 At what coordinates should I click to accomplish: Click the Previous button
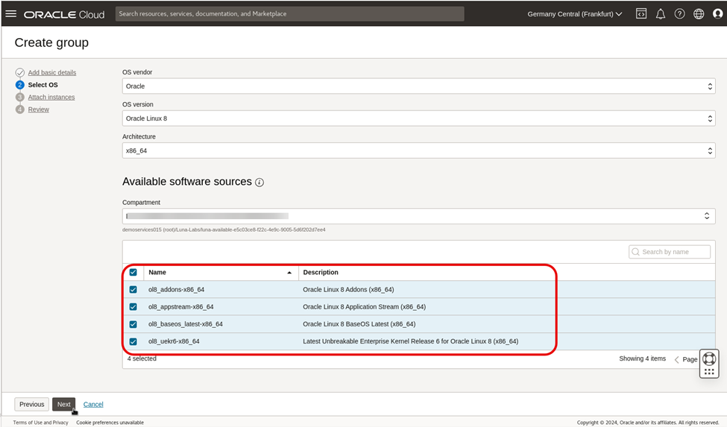pos(31,405)
